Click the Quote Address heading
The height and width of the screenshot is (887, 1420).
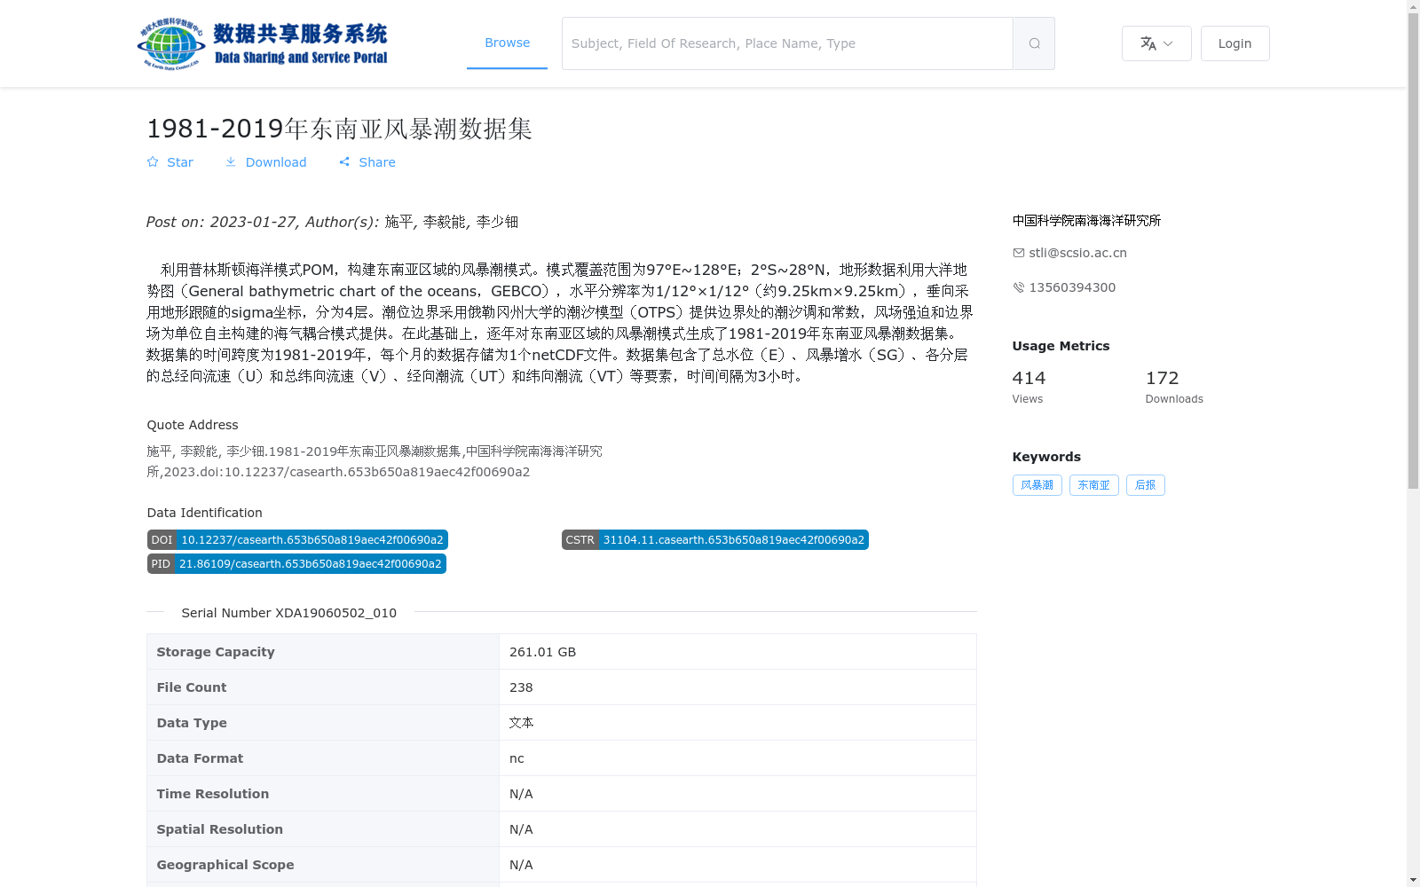tap(193, 425)
